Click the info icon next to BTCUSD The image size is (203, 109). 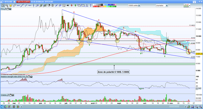[x=14, y=2]
